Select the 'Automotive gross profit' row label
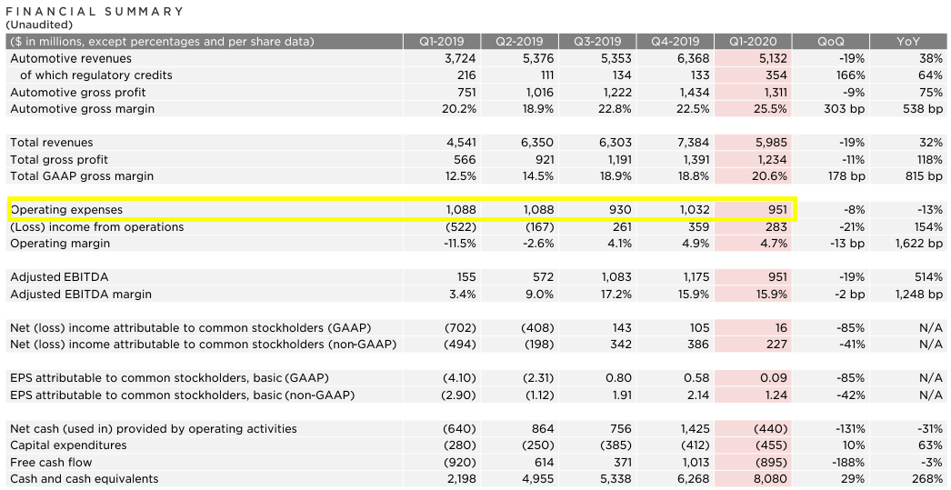 click(x=78, y=92)
